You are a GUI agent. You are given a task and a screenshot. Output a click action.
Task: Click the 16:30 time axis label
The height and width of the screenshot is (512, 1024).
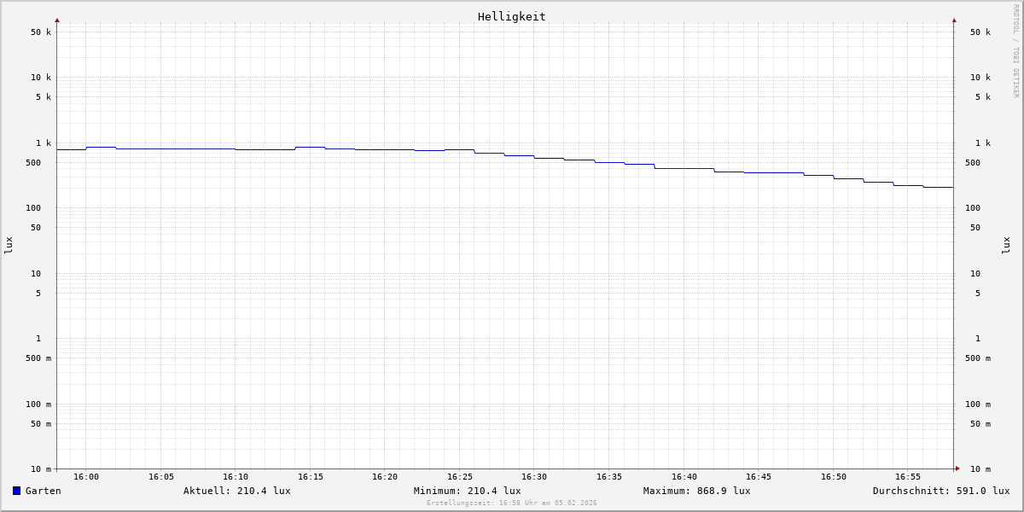[x=534, y=477]
